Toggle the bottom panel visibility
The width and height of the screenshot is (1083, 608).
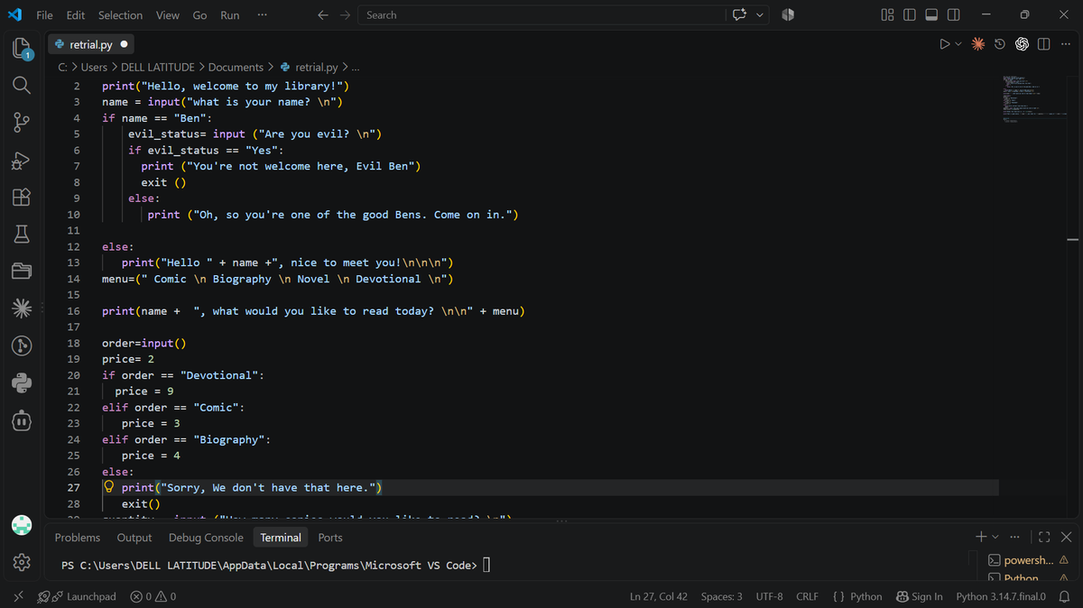tap(931, 15)
